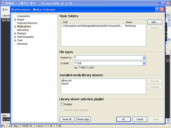Open the File menu in foobar2000

5,10
